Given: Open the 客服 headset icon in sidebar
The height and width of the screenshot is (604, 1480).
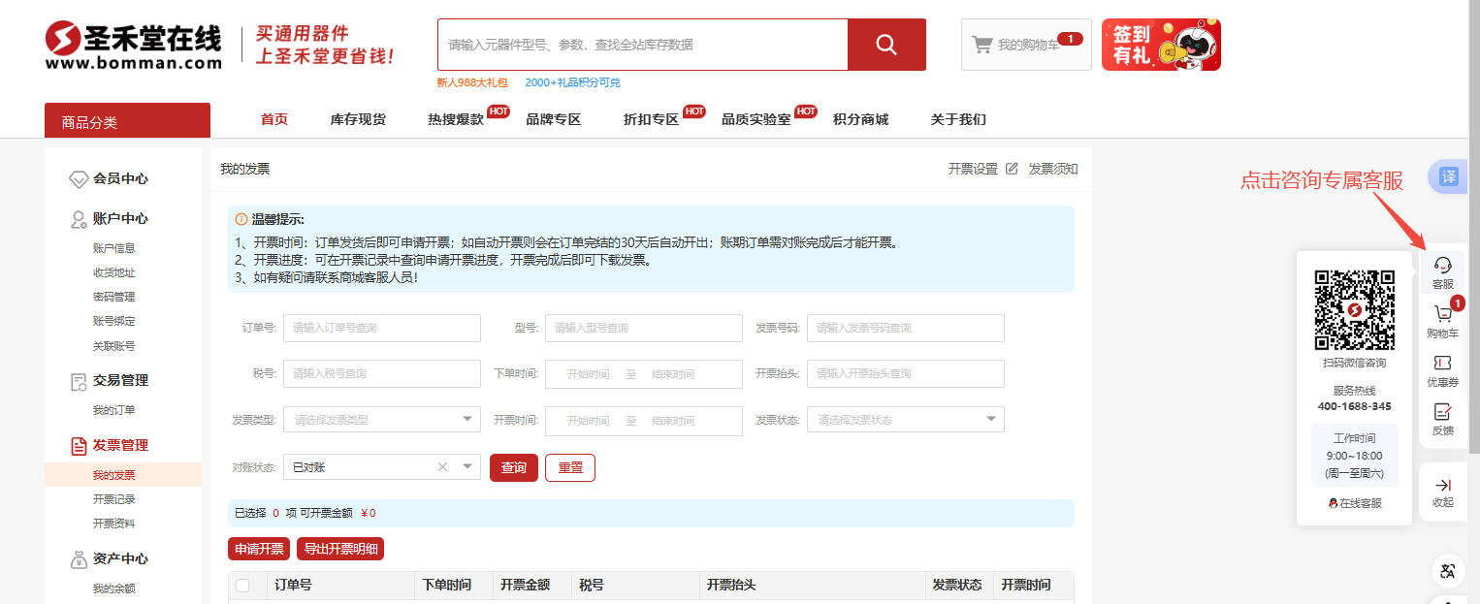Looking at the screenshot, I should coord(1442,271).
